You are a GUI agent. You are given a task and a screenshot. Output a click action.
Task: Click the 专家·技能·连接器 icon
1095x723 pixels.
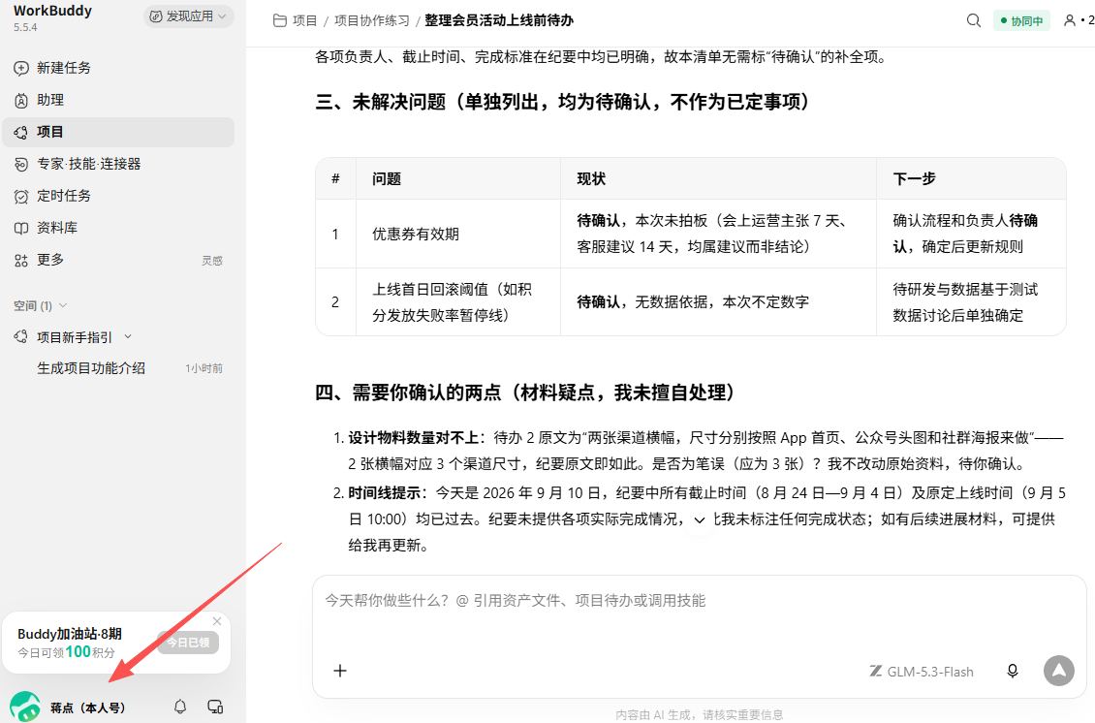point(21,164)
